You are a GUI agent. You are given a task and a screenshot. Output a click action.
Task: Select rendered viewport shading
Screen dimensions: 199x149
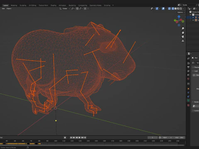click(x=181, y=9)
